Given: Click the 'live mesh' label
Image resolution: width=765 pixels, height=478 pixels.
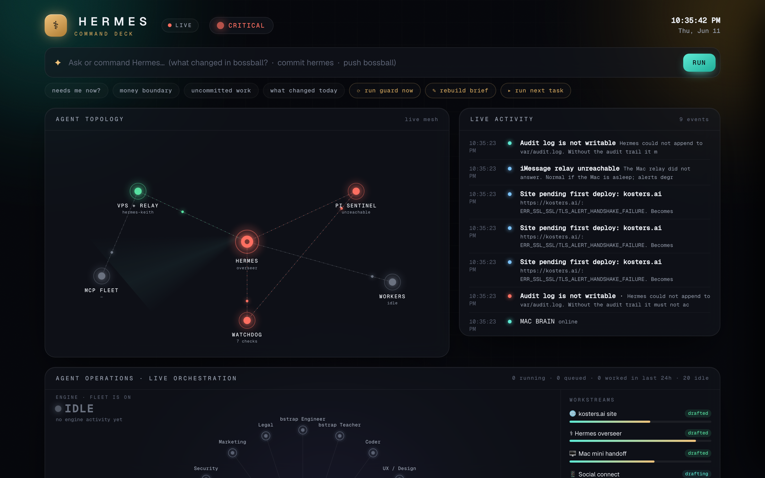Looking at the screenshot, I should [x=421, y=119].
